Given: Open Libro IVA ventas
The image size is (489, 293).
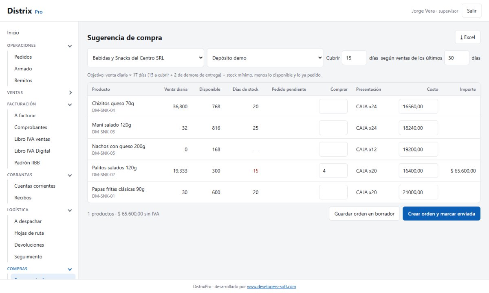Looking at the screenshot, I should pos(32,139).
